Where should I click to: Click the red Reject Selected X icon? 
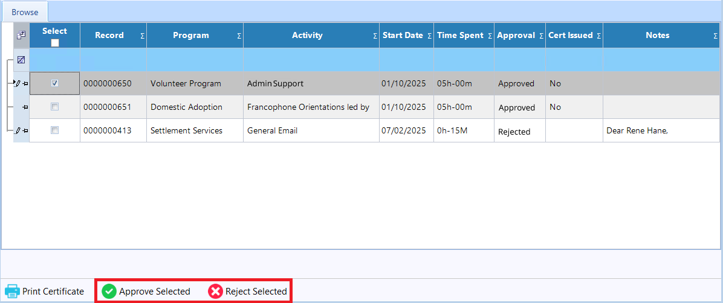[215, 292]
